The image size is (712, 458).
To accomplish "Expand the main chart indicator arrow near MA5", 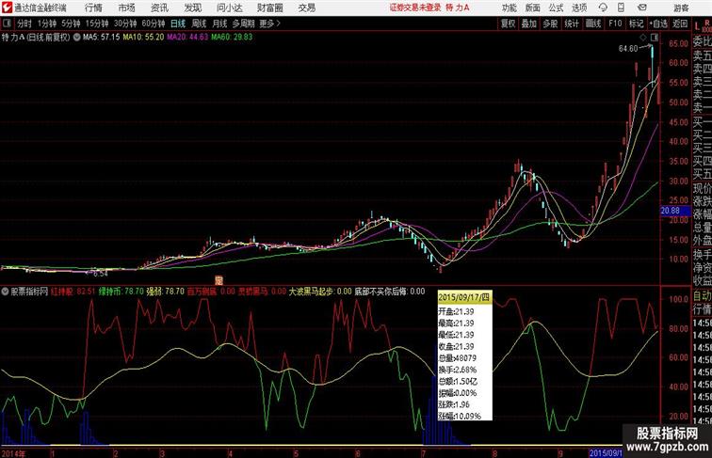I will click(76, 38).
